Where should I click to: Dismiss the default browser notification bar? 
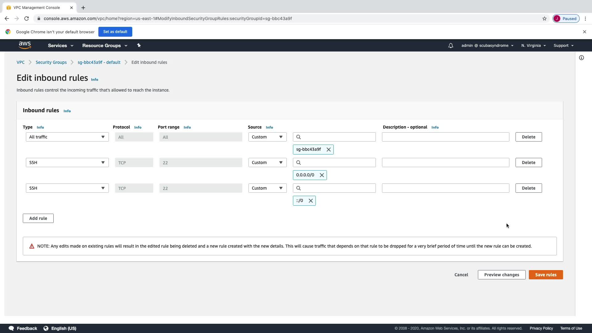[x=584, y=32]
